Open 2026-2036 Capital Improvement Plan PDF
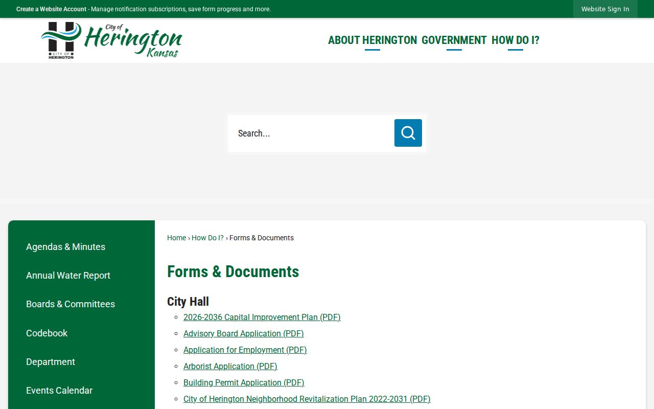The width and height of the screenshot is (654, 409). click(262, 317)
